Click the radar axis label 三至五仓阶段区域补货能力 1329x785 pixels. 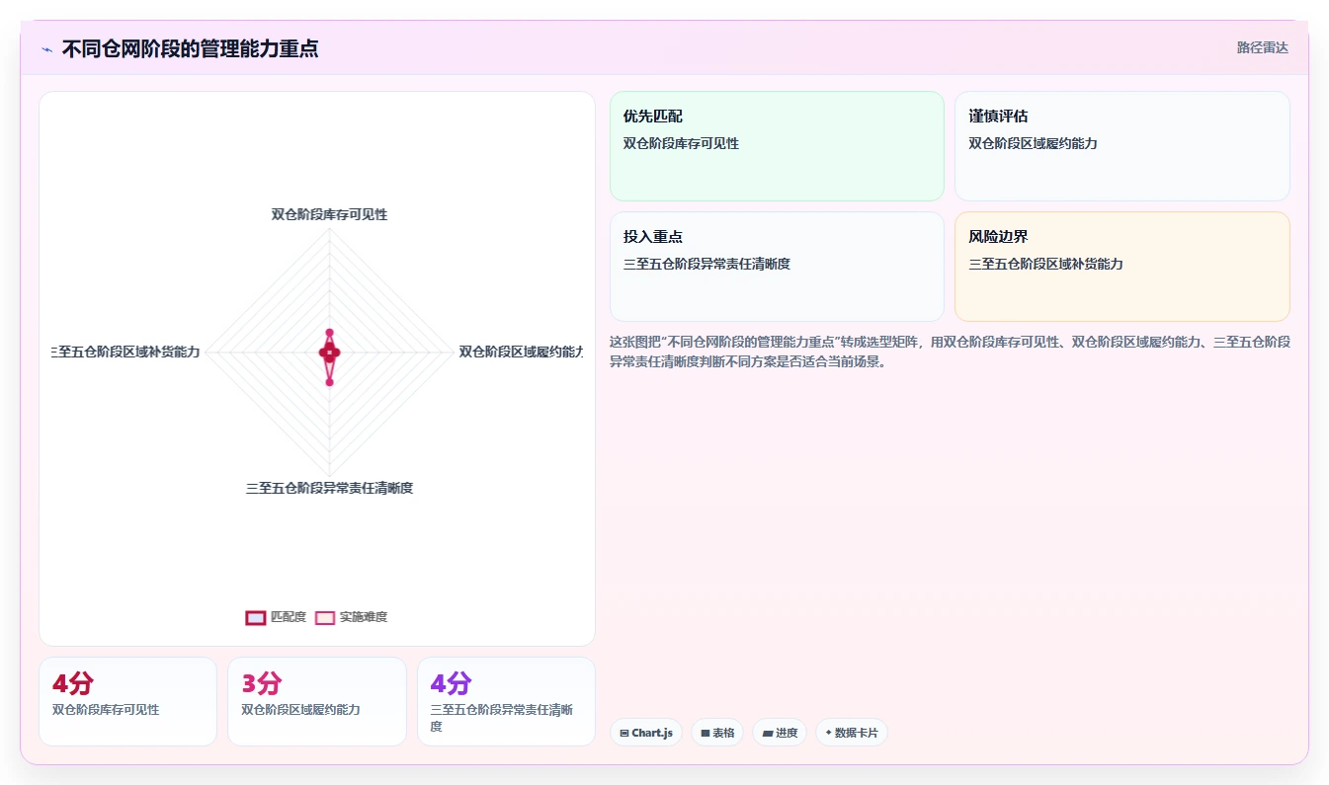[126, 352]
